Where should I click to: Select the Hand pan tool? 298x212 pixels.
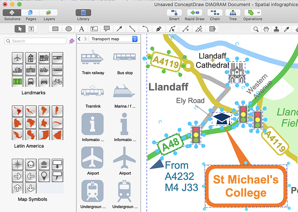(x=266, y=29)
